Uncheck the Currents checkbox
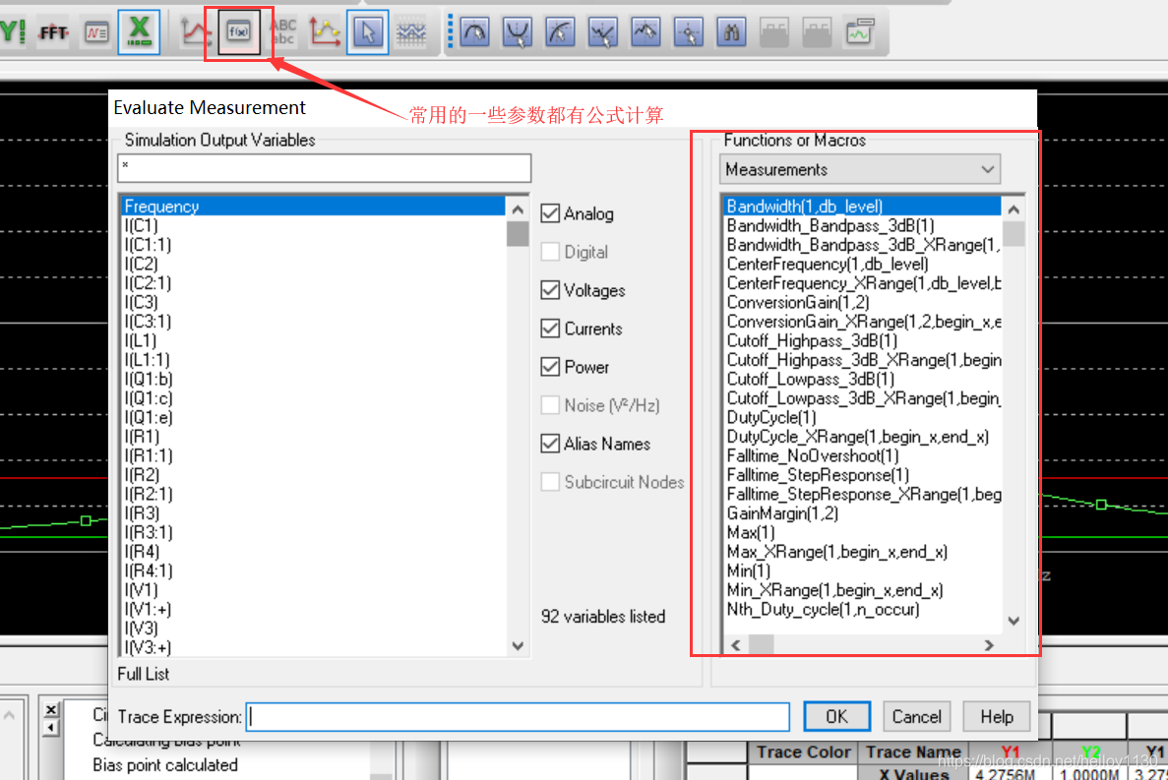This screenshot has height=780, width=1168. 550,329
